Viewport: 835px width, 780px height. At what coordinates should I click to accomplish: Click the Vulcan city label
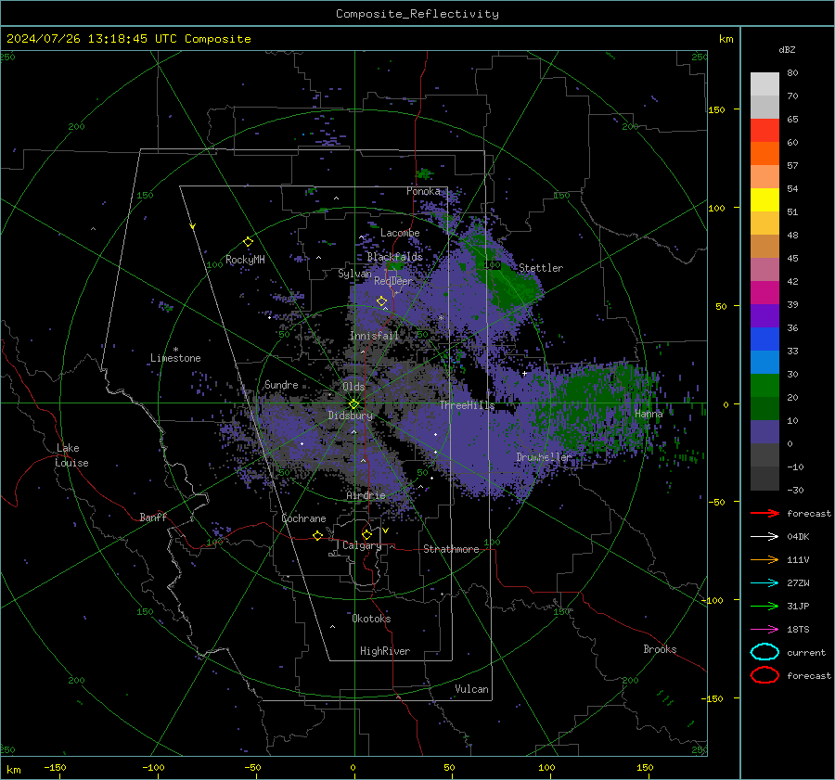coord(471,689)
